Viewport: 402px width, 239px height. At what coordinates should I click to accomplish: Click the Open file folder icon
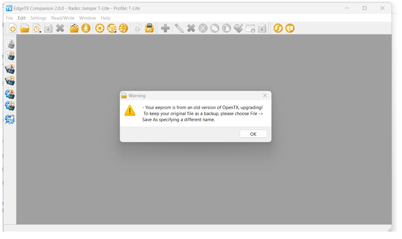(x=25, y=28)
